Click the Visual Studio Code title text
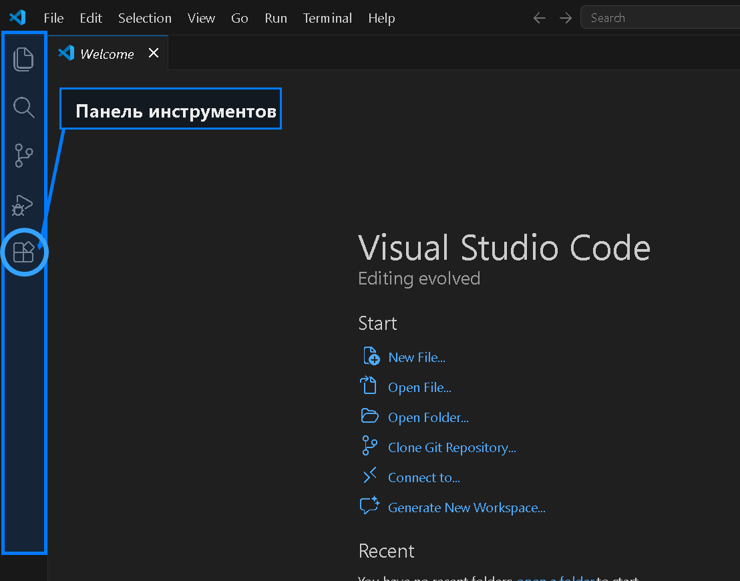Viewport: 740px width, 581px height. (504, 248)
